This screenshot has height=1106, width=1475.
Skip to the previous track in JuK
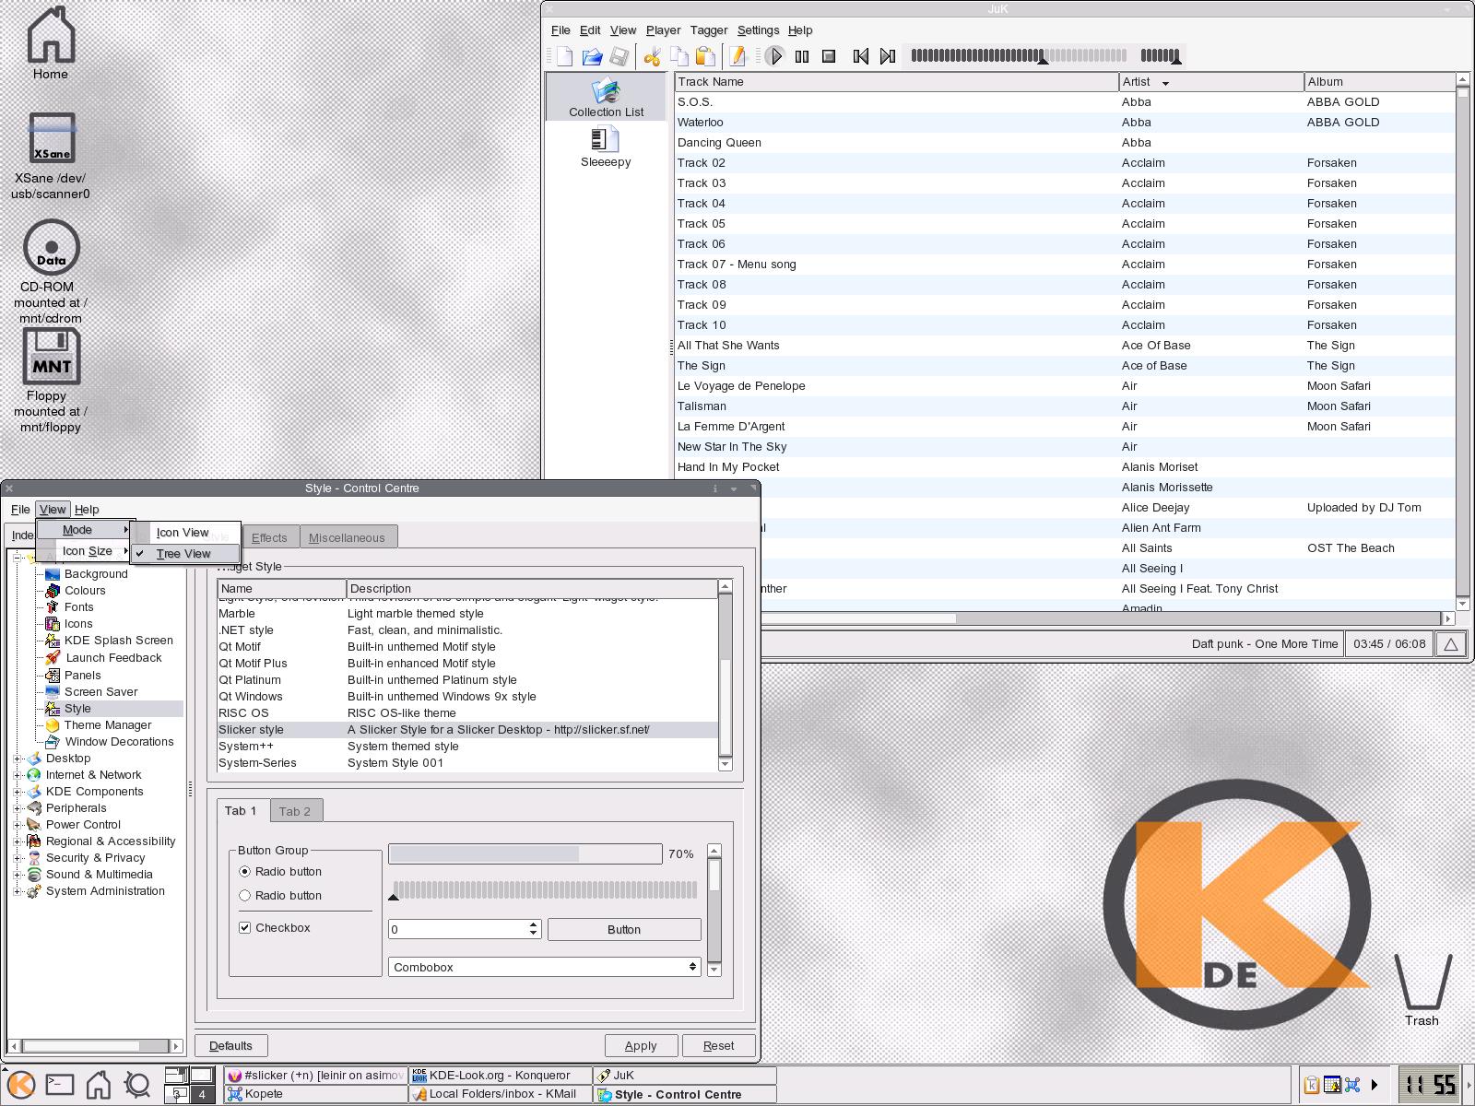click(x=861, y=57)
